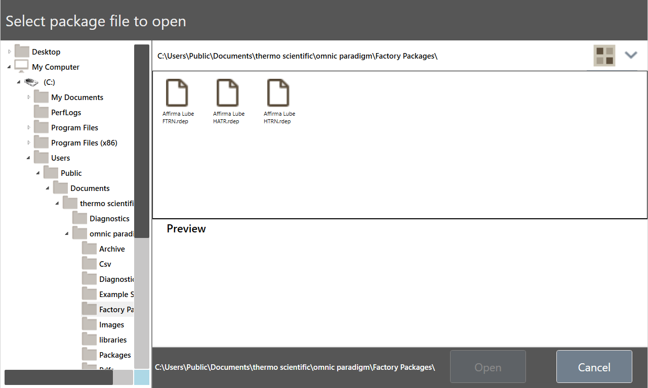
Task: Click the PerfLogs folder icon
Action: click(x=41, y=112)
